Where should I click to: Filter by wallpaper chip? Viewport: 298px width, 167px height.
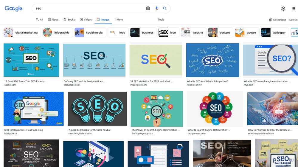(x=275, y=32)
